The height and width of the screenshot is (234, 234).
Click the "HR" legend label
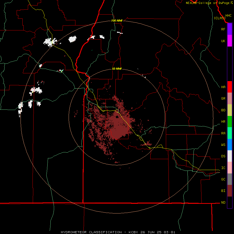coord(223,122)
